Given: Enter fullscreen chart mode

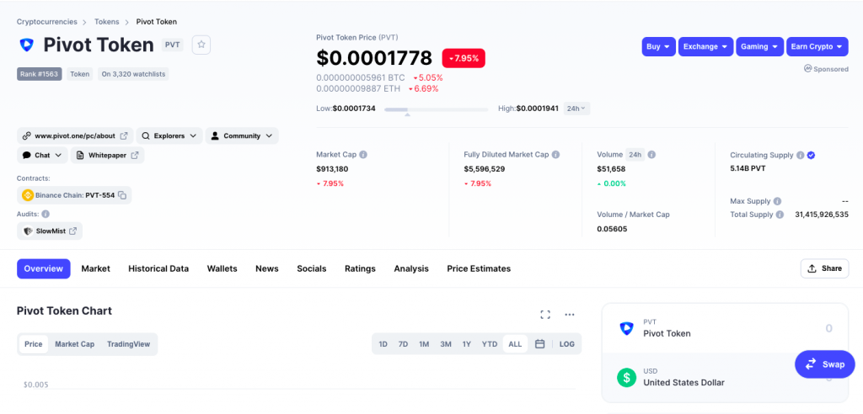Looking at the screenshot, I should click(545, 315).
